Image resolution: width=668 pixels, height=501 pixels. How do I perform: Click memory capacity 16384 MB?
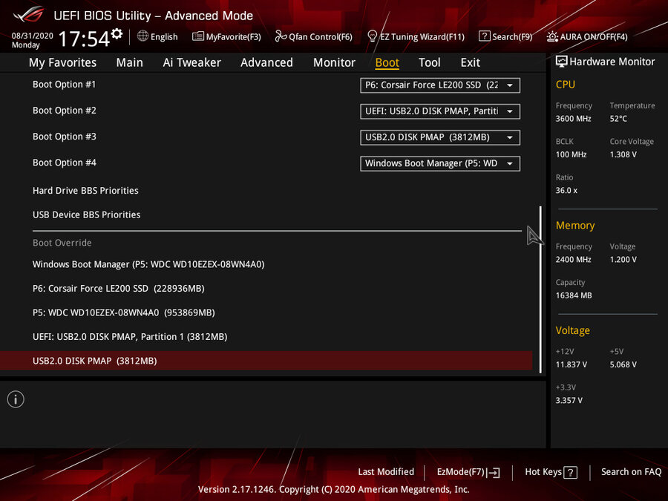574,295
